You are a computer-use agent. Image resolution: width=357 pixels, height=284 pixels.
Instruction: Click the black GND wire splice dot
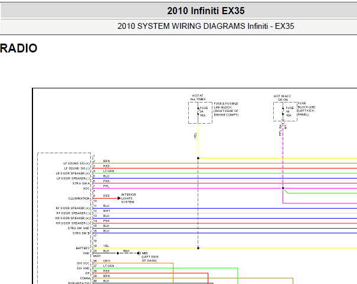point(117,253)
